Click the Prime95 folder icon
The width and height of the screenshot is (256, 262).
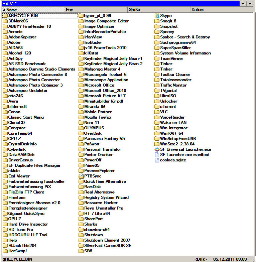[81, 165]
